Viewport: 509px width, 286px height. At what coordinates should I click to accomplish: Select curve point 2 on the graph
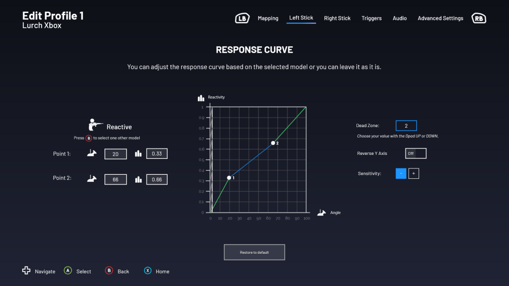pos(273,143)
